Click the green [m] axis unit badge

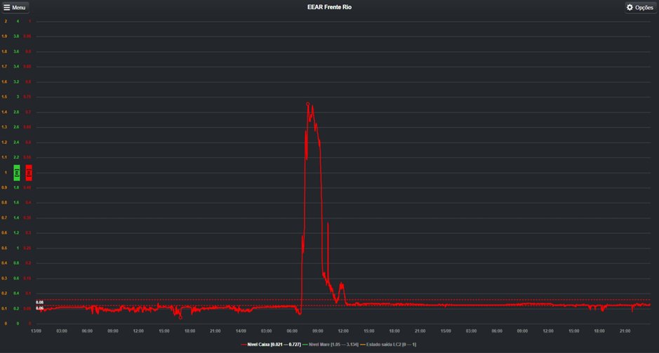[17, 173]
